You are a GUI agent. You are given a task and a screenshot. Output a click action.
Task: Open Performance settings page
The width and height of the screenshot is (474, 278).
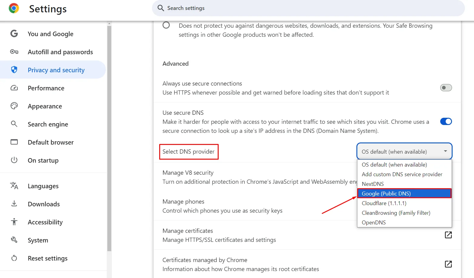53,88
